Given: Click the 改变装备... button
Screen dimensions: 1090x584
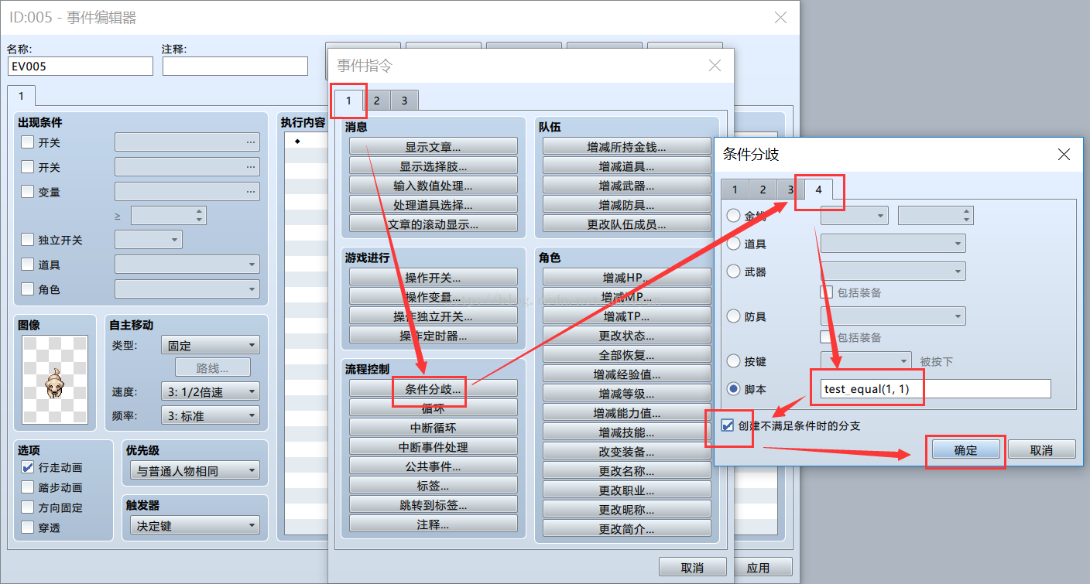Looking at the screenshot, I should tap(627, 452).
